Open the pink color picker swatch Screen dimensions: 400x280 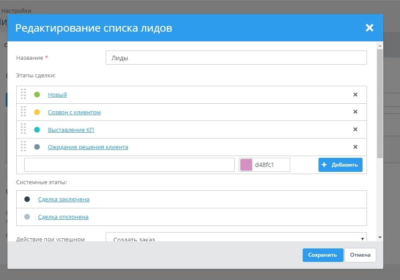246,165
